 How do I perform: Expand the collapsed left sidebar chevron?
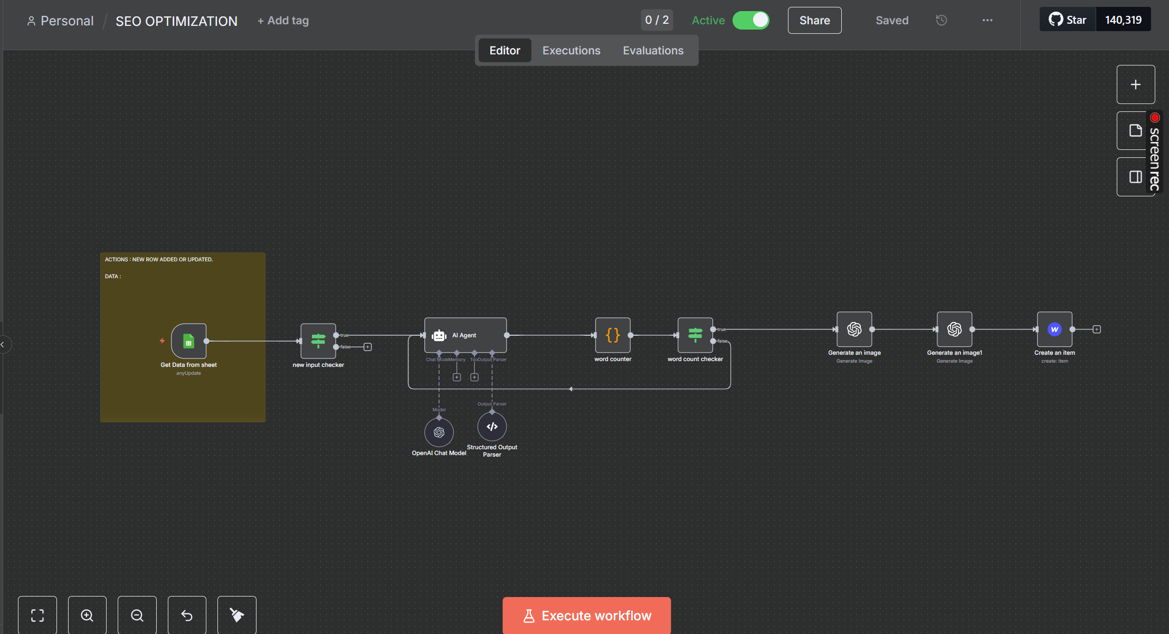[3, 344]
